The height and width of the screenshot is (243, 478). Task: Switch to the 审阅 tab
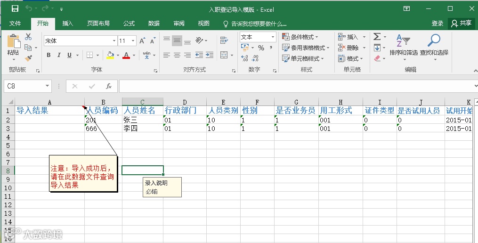179,24
